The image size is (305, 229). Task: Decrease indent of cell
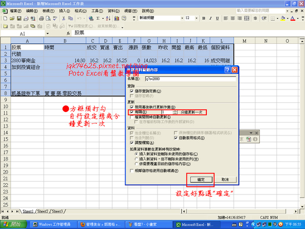pyautogui.click(x=264, y=18)
